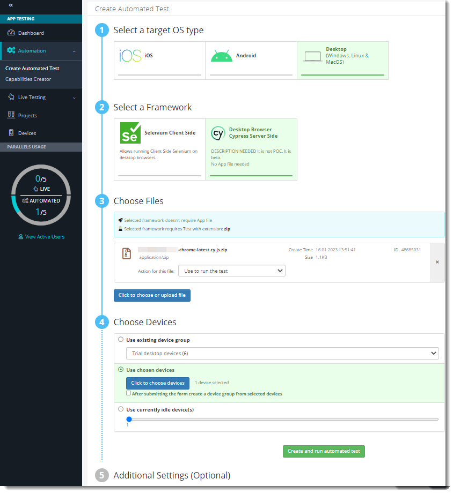Open Dashboard from the sidebar
This screenshot has height=494, width=453.
[x=31, y=33]
